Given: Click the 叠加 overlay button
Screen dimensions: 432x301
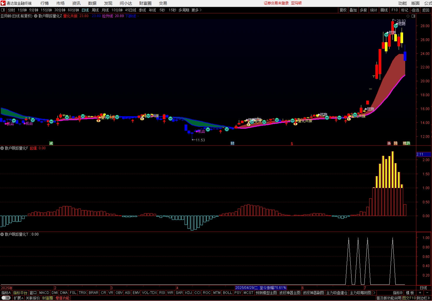Looking at the screenshot, I should pos(353,10).
